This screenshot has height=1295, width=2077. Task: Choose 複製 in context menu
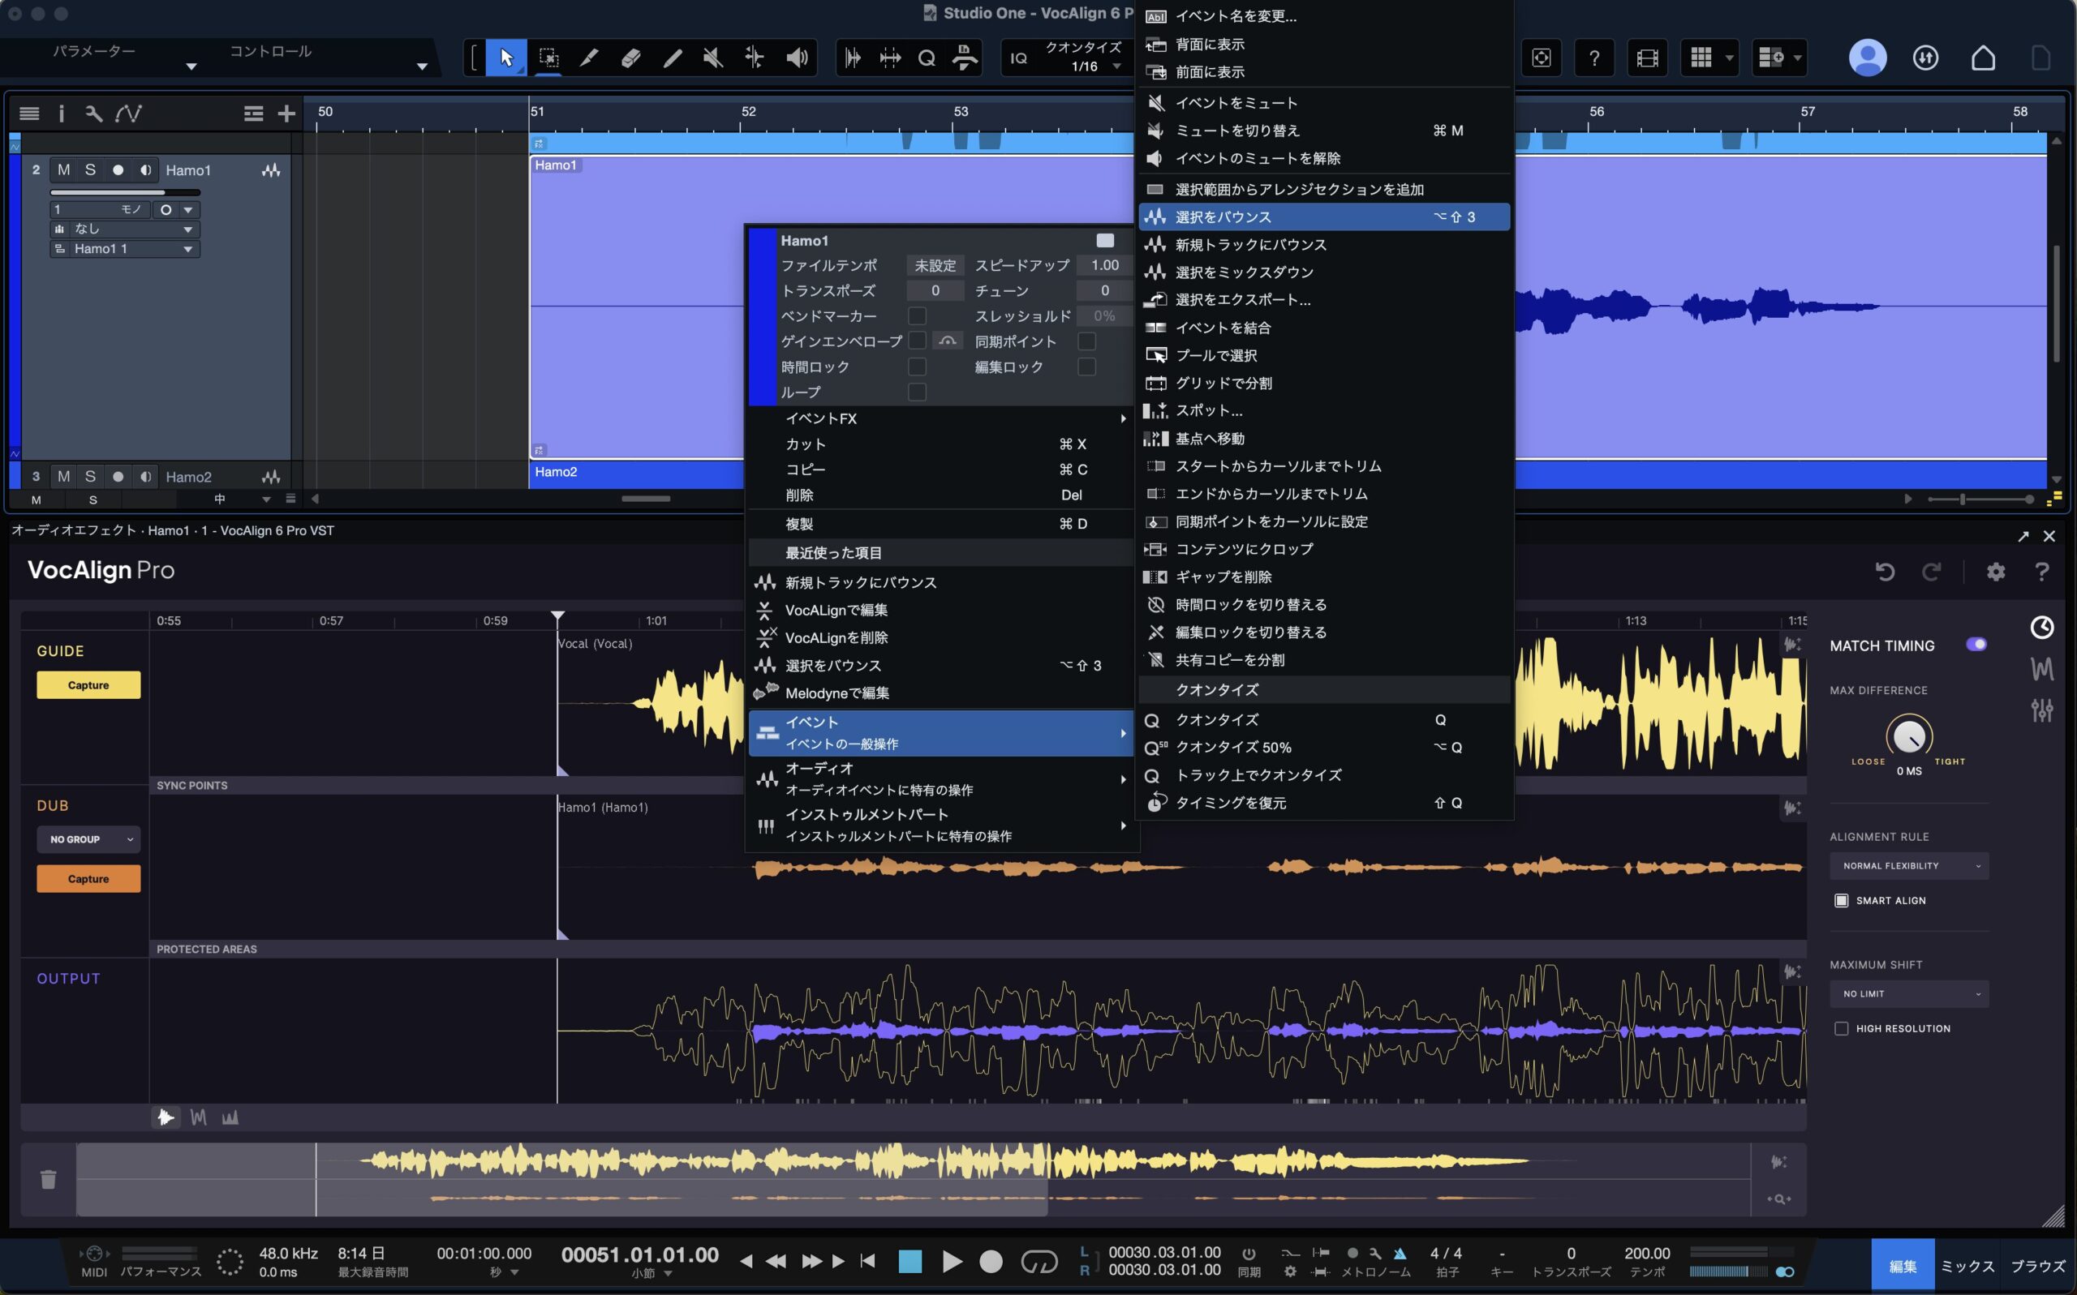click(x=941, y=523)
